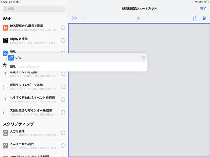Click the shortcut title 名称未設定ショートカット
This screenshot has width=210, height=157.
(139, 9)
